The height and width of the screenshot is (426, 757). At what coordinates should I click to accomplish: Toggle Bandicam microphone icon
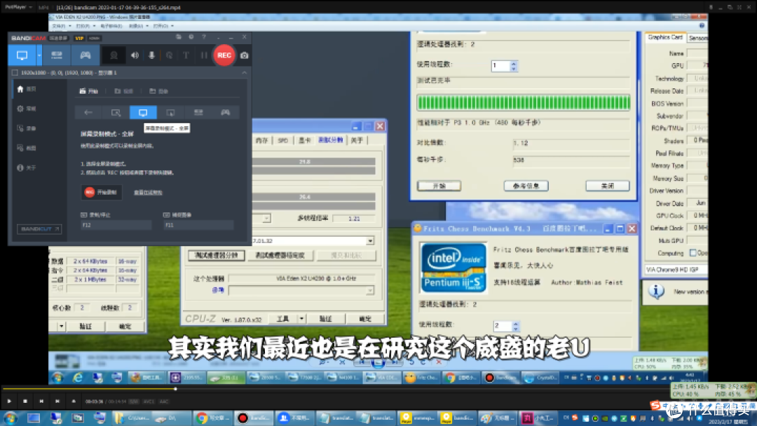(x=151, y=55)
